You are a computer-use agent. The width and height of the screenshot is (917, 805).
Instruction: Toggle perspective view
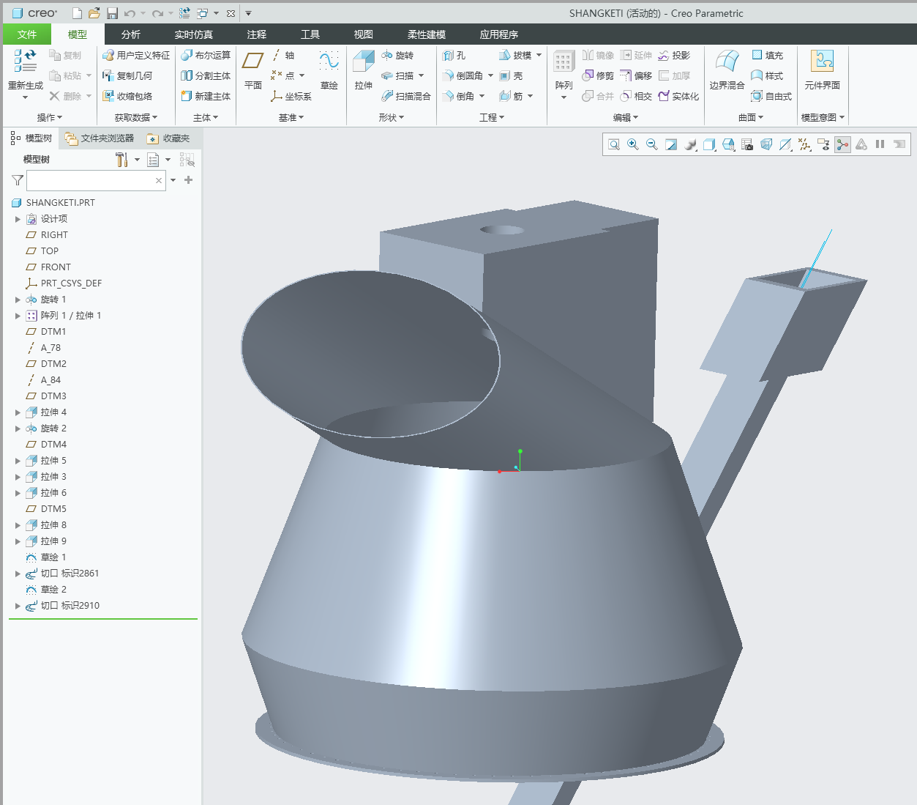pos(766,145)
